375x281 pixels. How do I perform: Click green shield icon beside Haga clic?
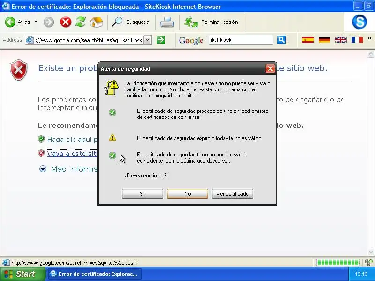coord(41,139)
